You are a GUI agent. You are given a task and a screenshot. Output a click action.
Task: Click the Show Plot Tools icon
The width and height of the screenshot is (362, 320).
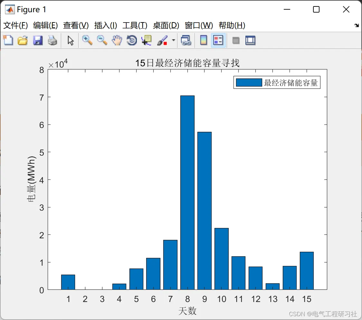pos(250,40)
